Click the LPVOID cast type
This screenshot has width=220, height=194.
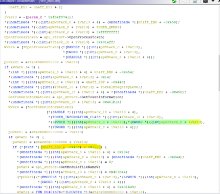coord(59,122)
